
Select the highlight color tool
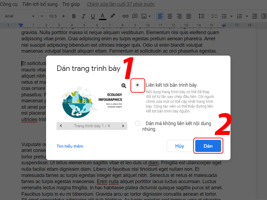click(x=112, y=16)
